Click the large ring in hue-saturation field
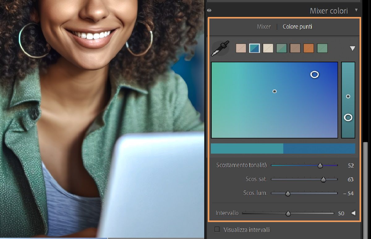 pos(314,74)
